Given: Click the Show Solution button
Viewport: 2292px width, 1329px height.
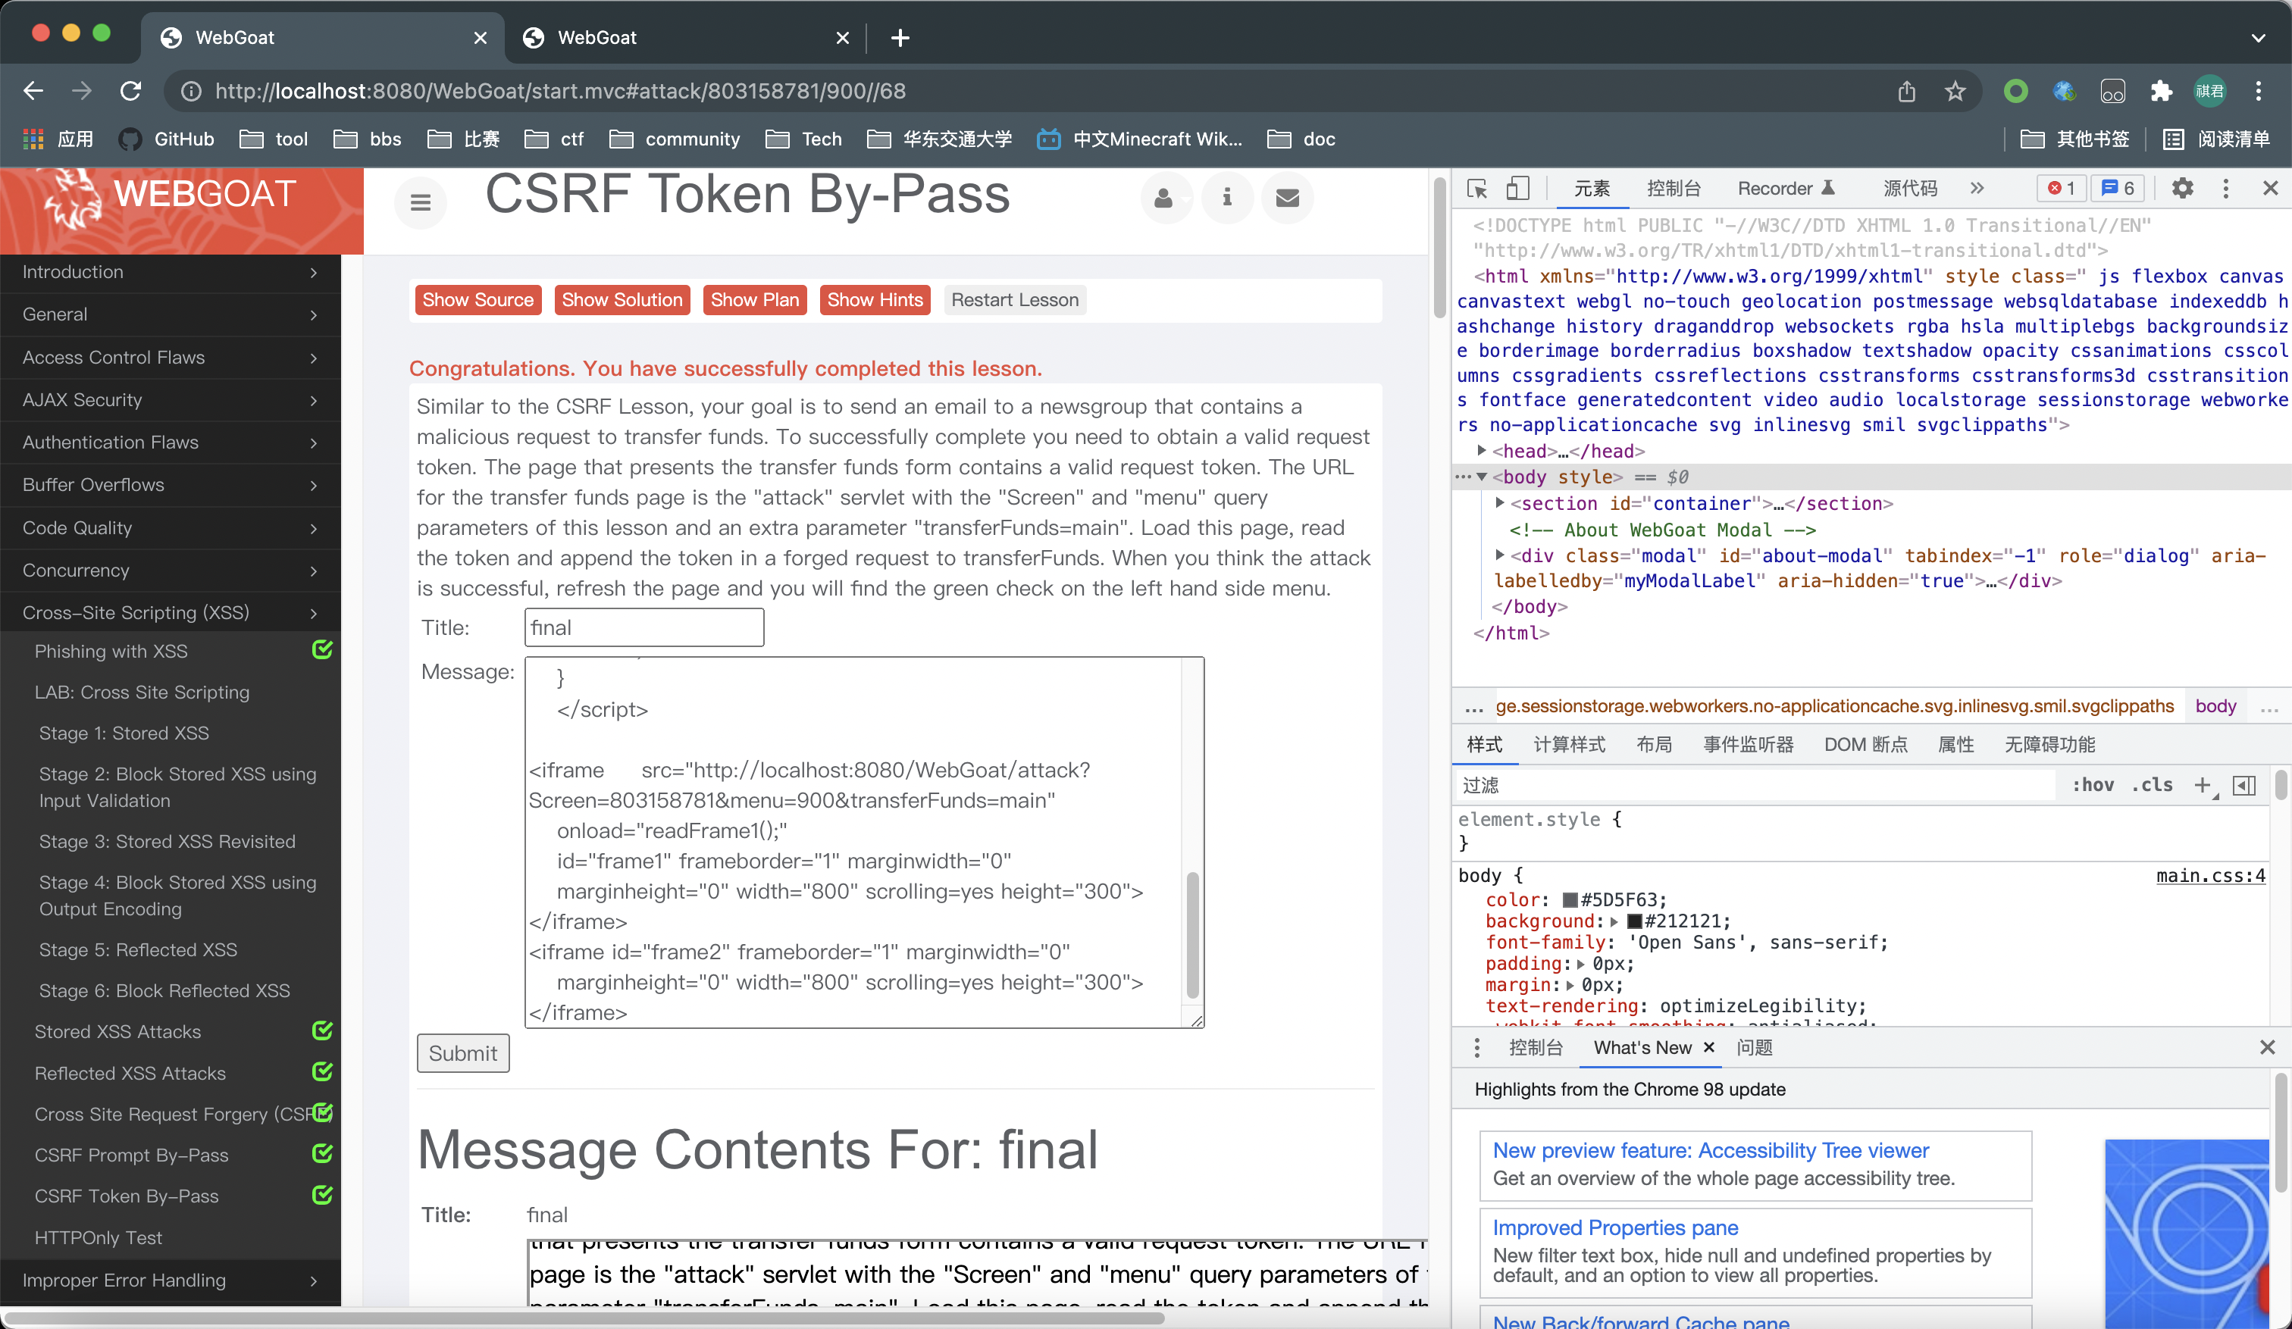Looking at the screenshot, I should tap(622, 300).
